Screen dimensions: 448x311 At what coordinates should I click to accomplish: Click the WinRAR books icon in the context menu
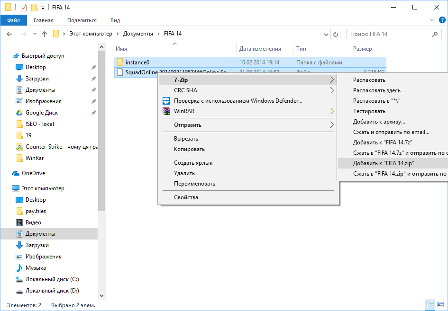point(166,111)
